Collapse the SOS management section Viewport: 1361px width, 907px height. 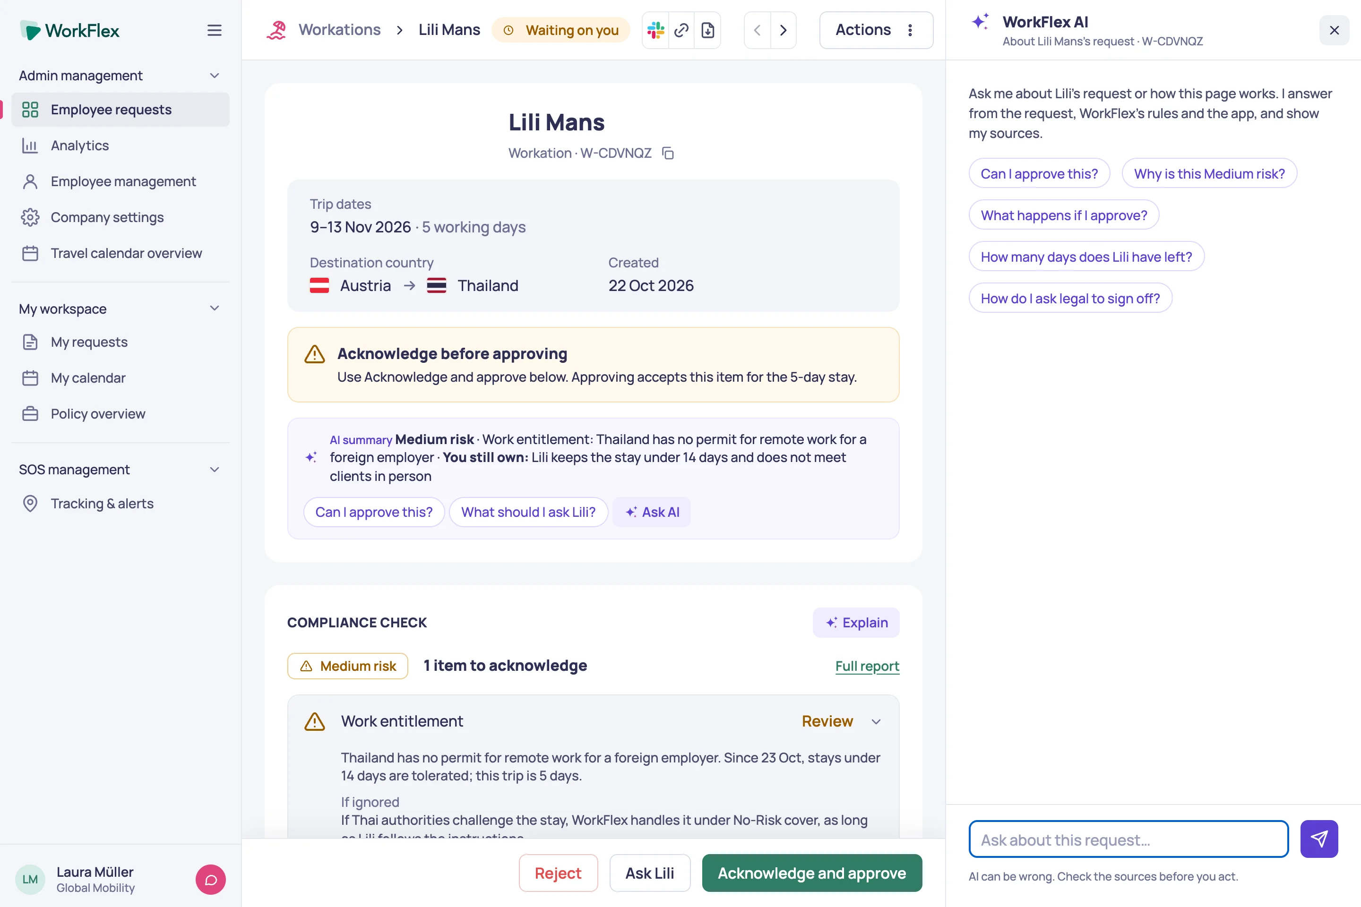(214, 469)
